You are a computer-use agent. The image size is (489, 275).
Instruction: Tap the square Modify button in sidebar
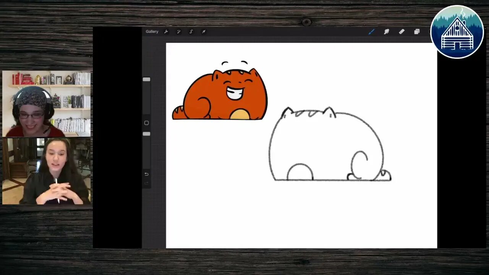click(146, 123)
